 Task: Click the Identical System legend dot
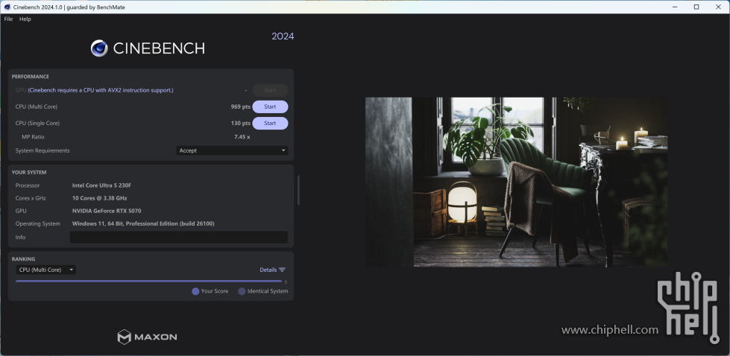coord(242,291)
